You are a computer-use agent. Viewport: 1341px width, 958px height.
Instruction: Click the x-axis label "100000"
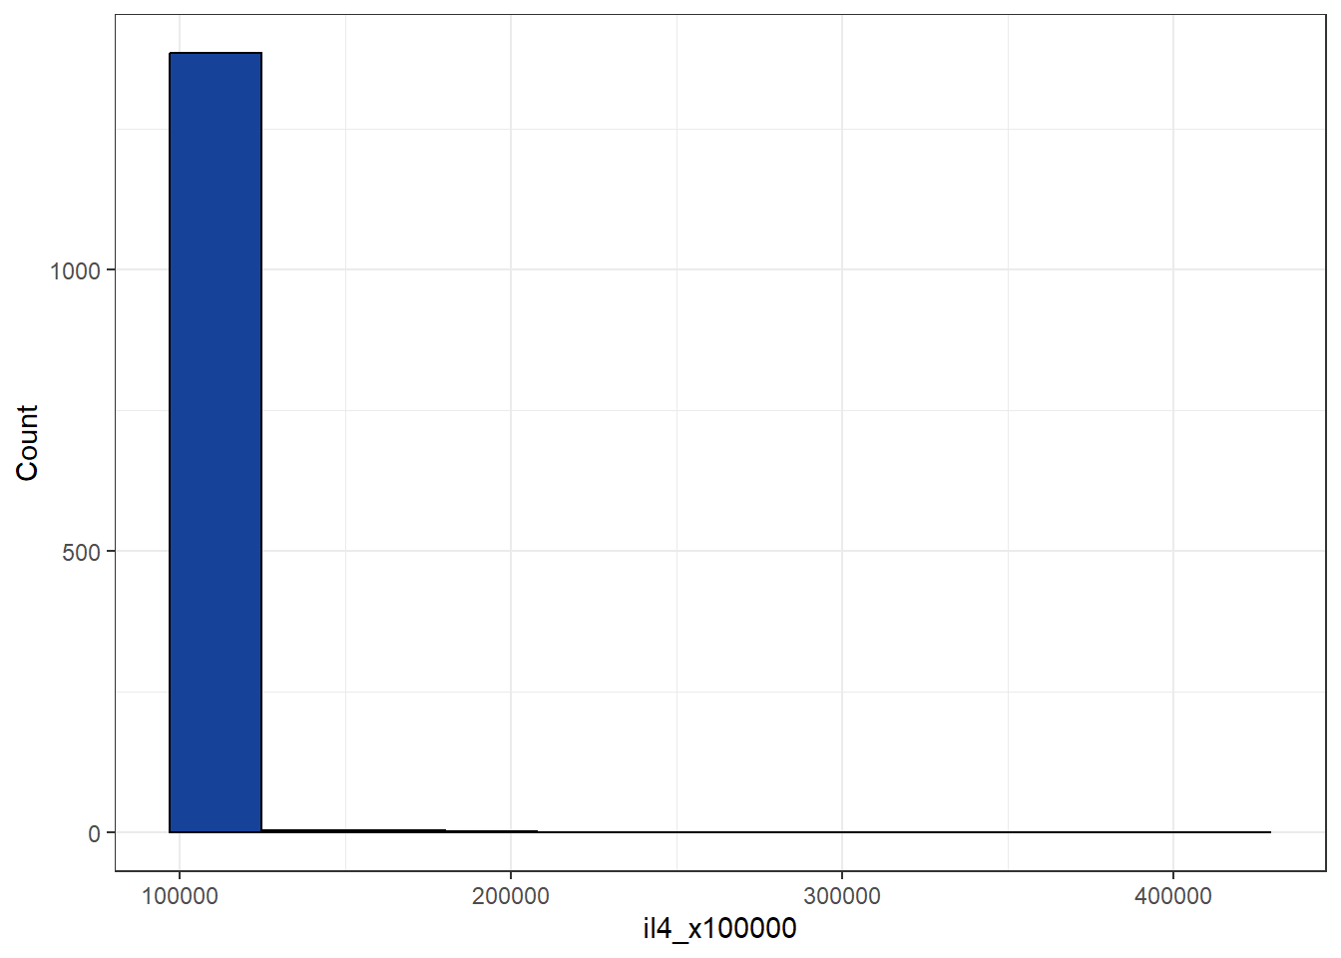point(180,896)
